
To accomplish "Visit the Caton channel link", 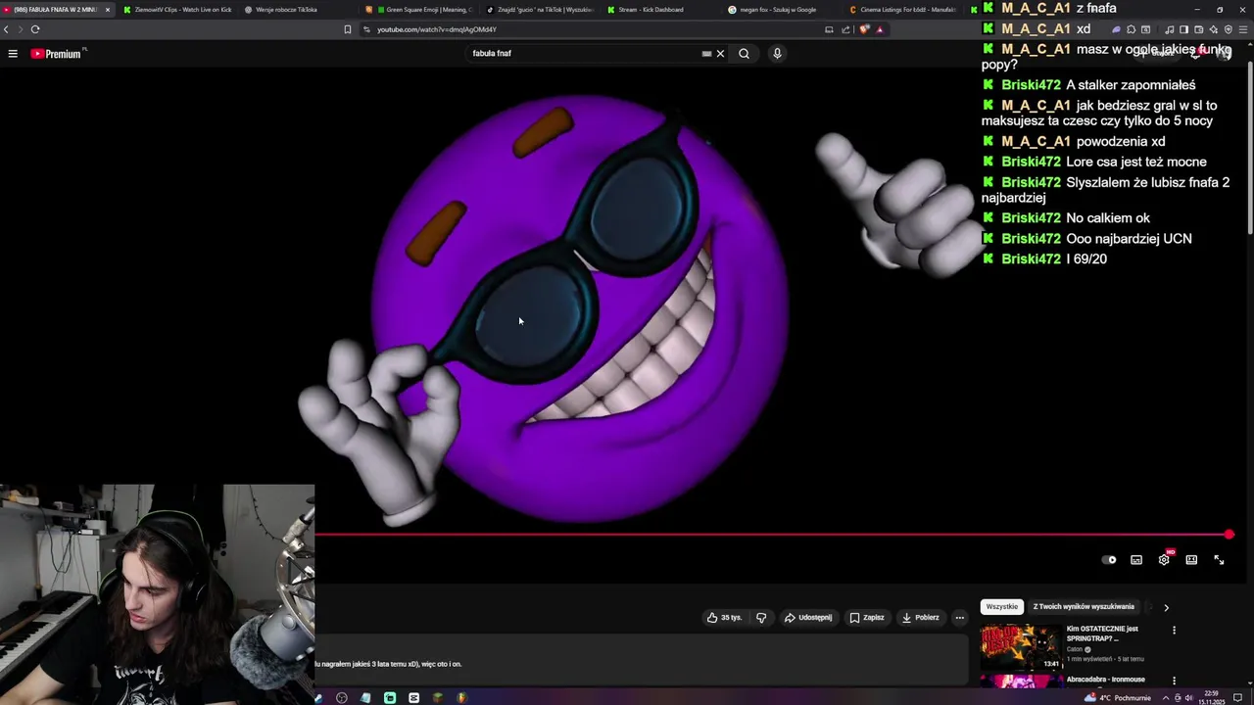I will tap(1075, 649).
